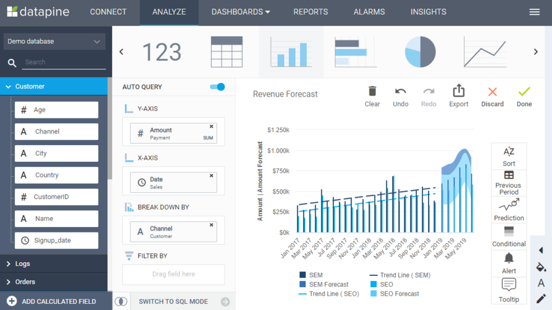
Task: Click the Clear trash can icon
Action: point(372,92)
